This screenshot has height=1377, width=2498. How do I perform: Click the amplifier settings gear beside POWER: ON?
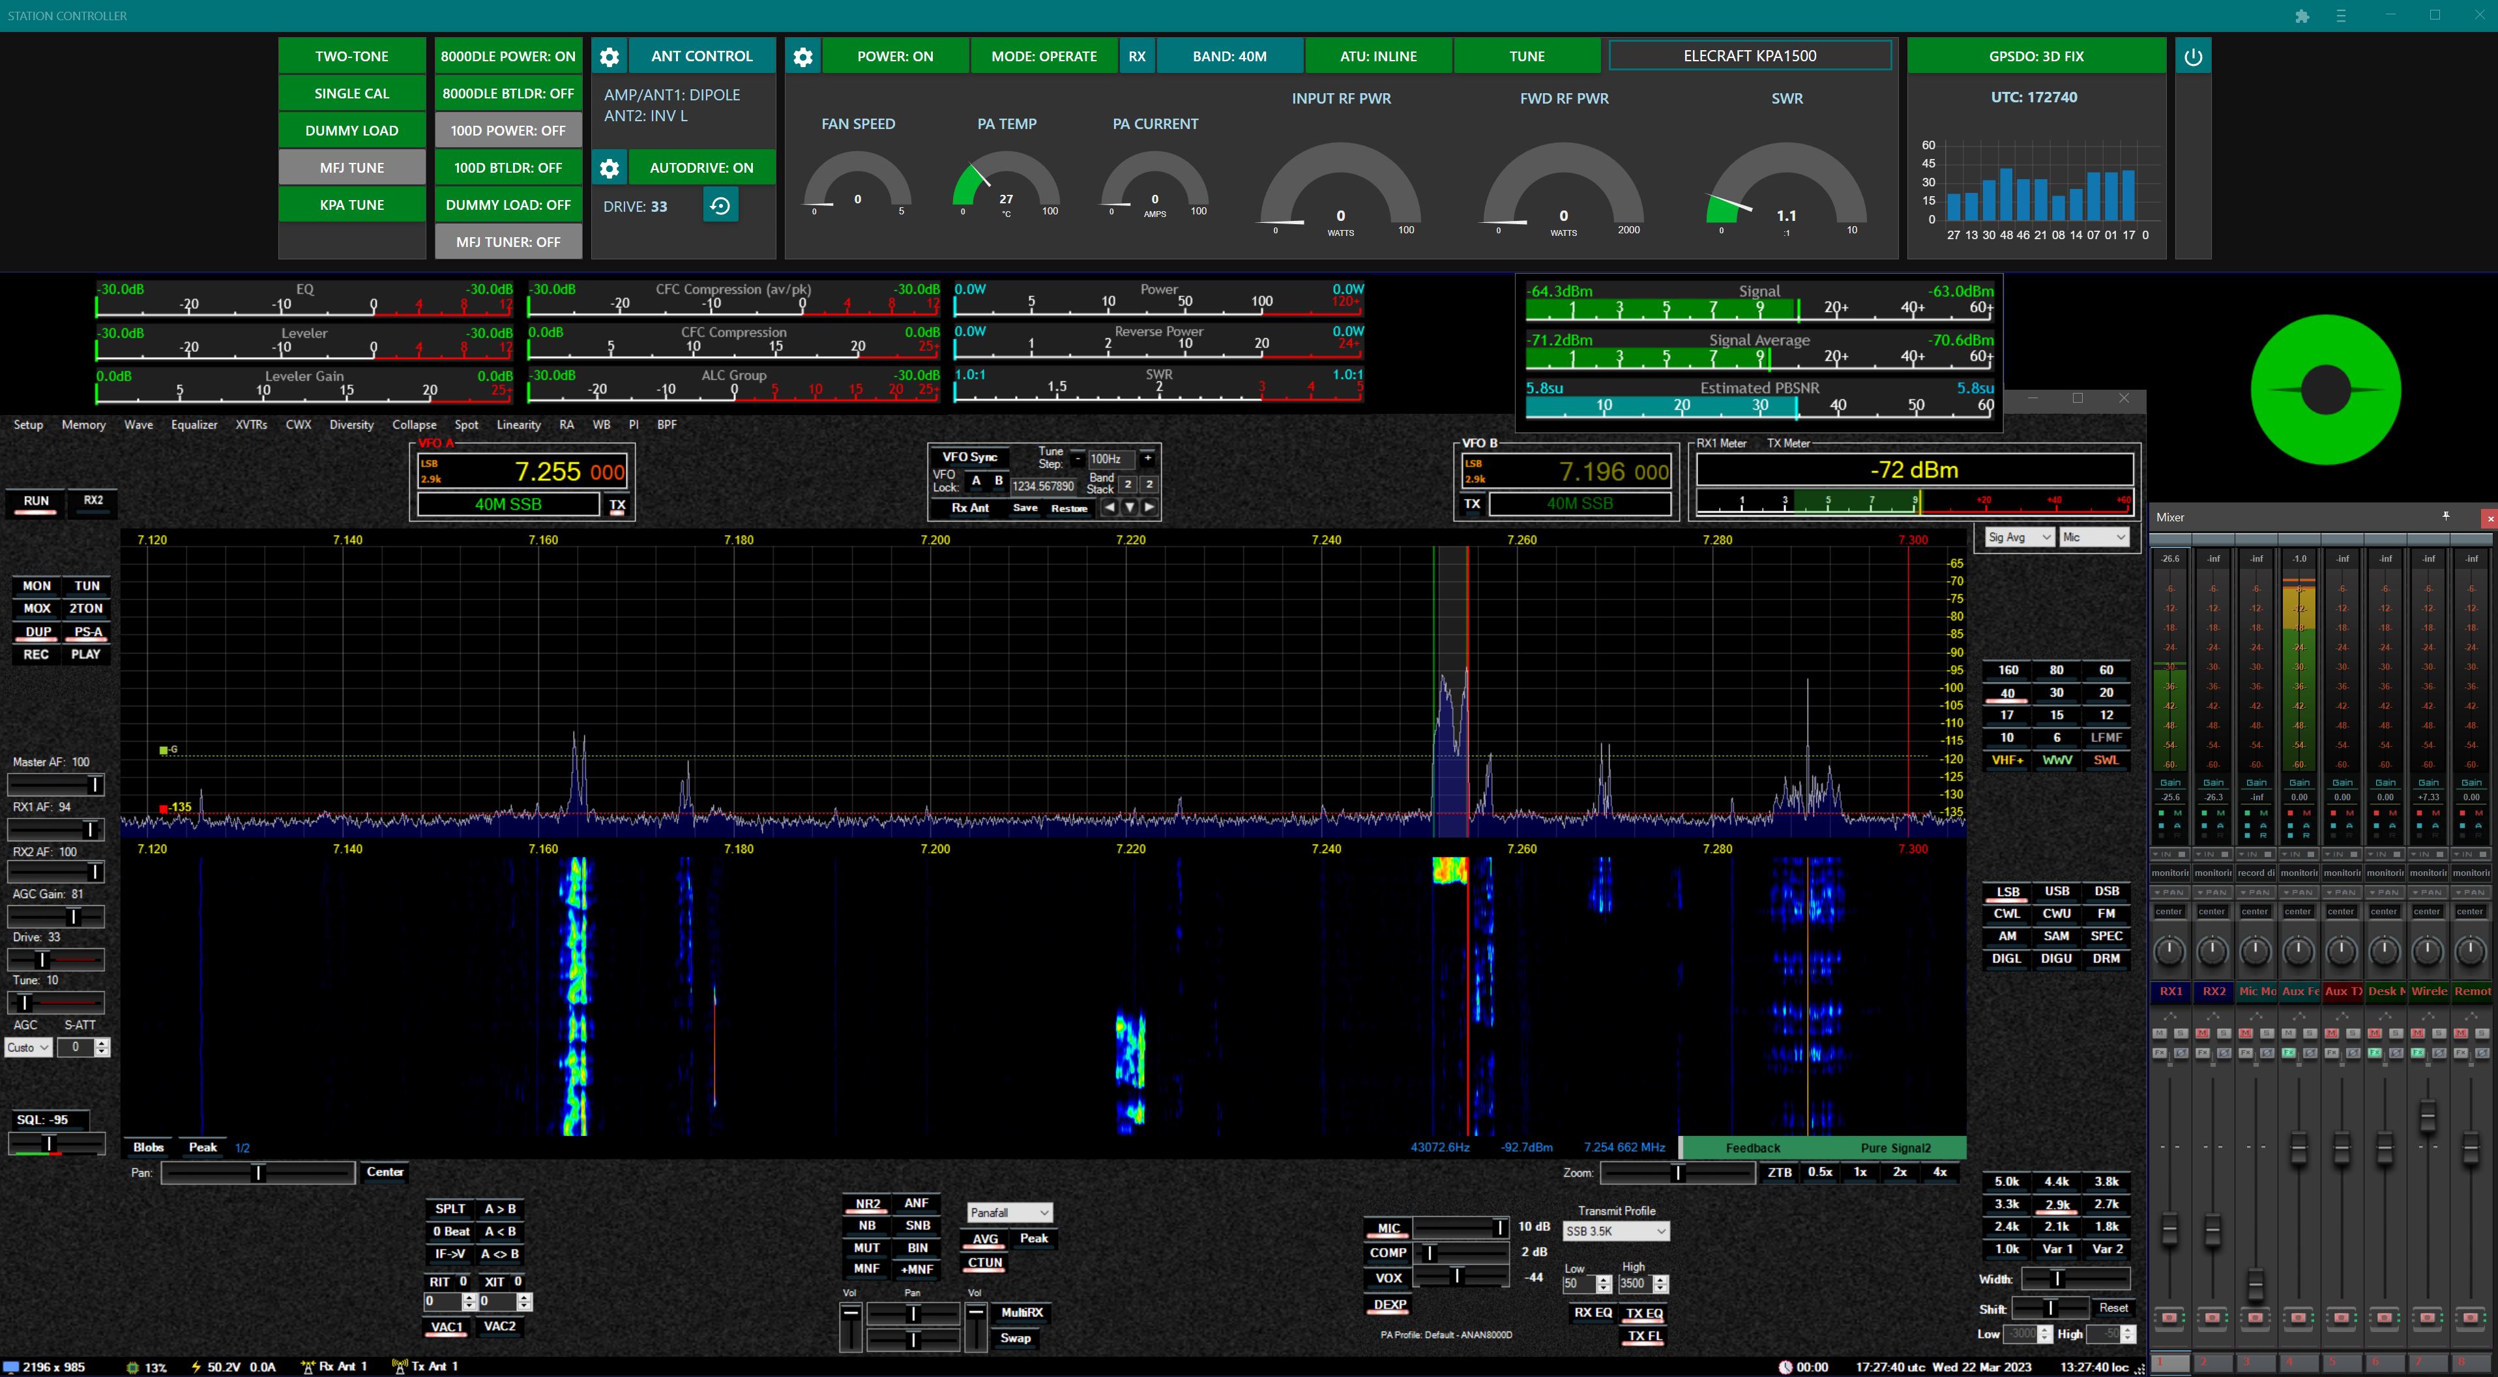(802, 56)
